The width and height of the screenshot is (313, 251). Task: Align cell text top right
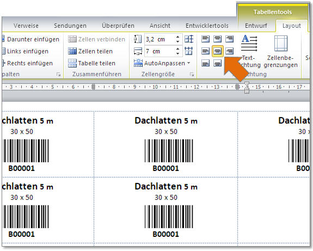[229, 39]
